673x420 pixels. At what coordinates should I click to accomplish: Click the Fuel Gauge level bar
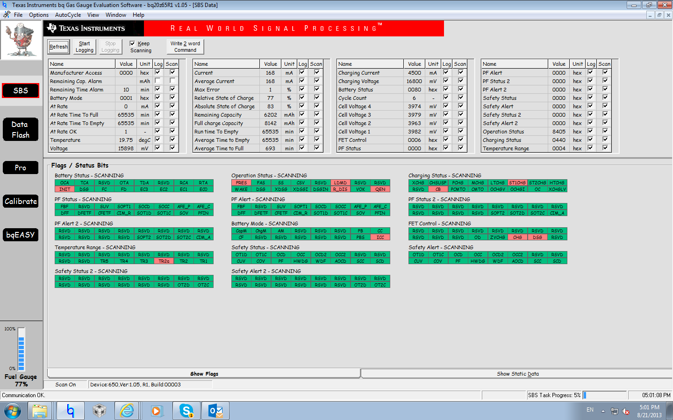21,349
